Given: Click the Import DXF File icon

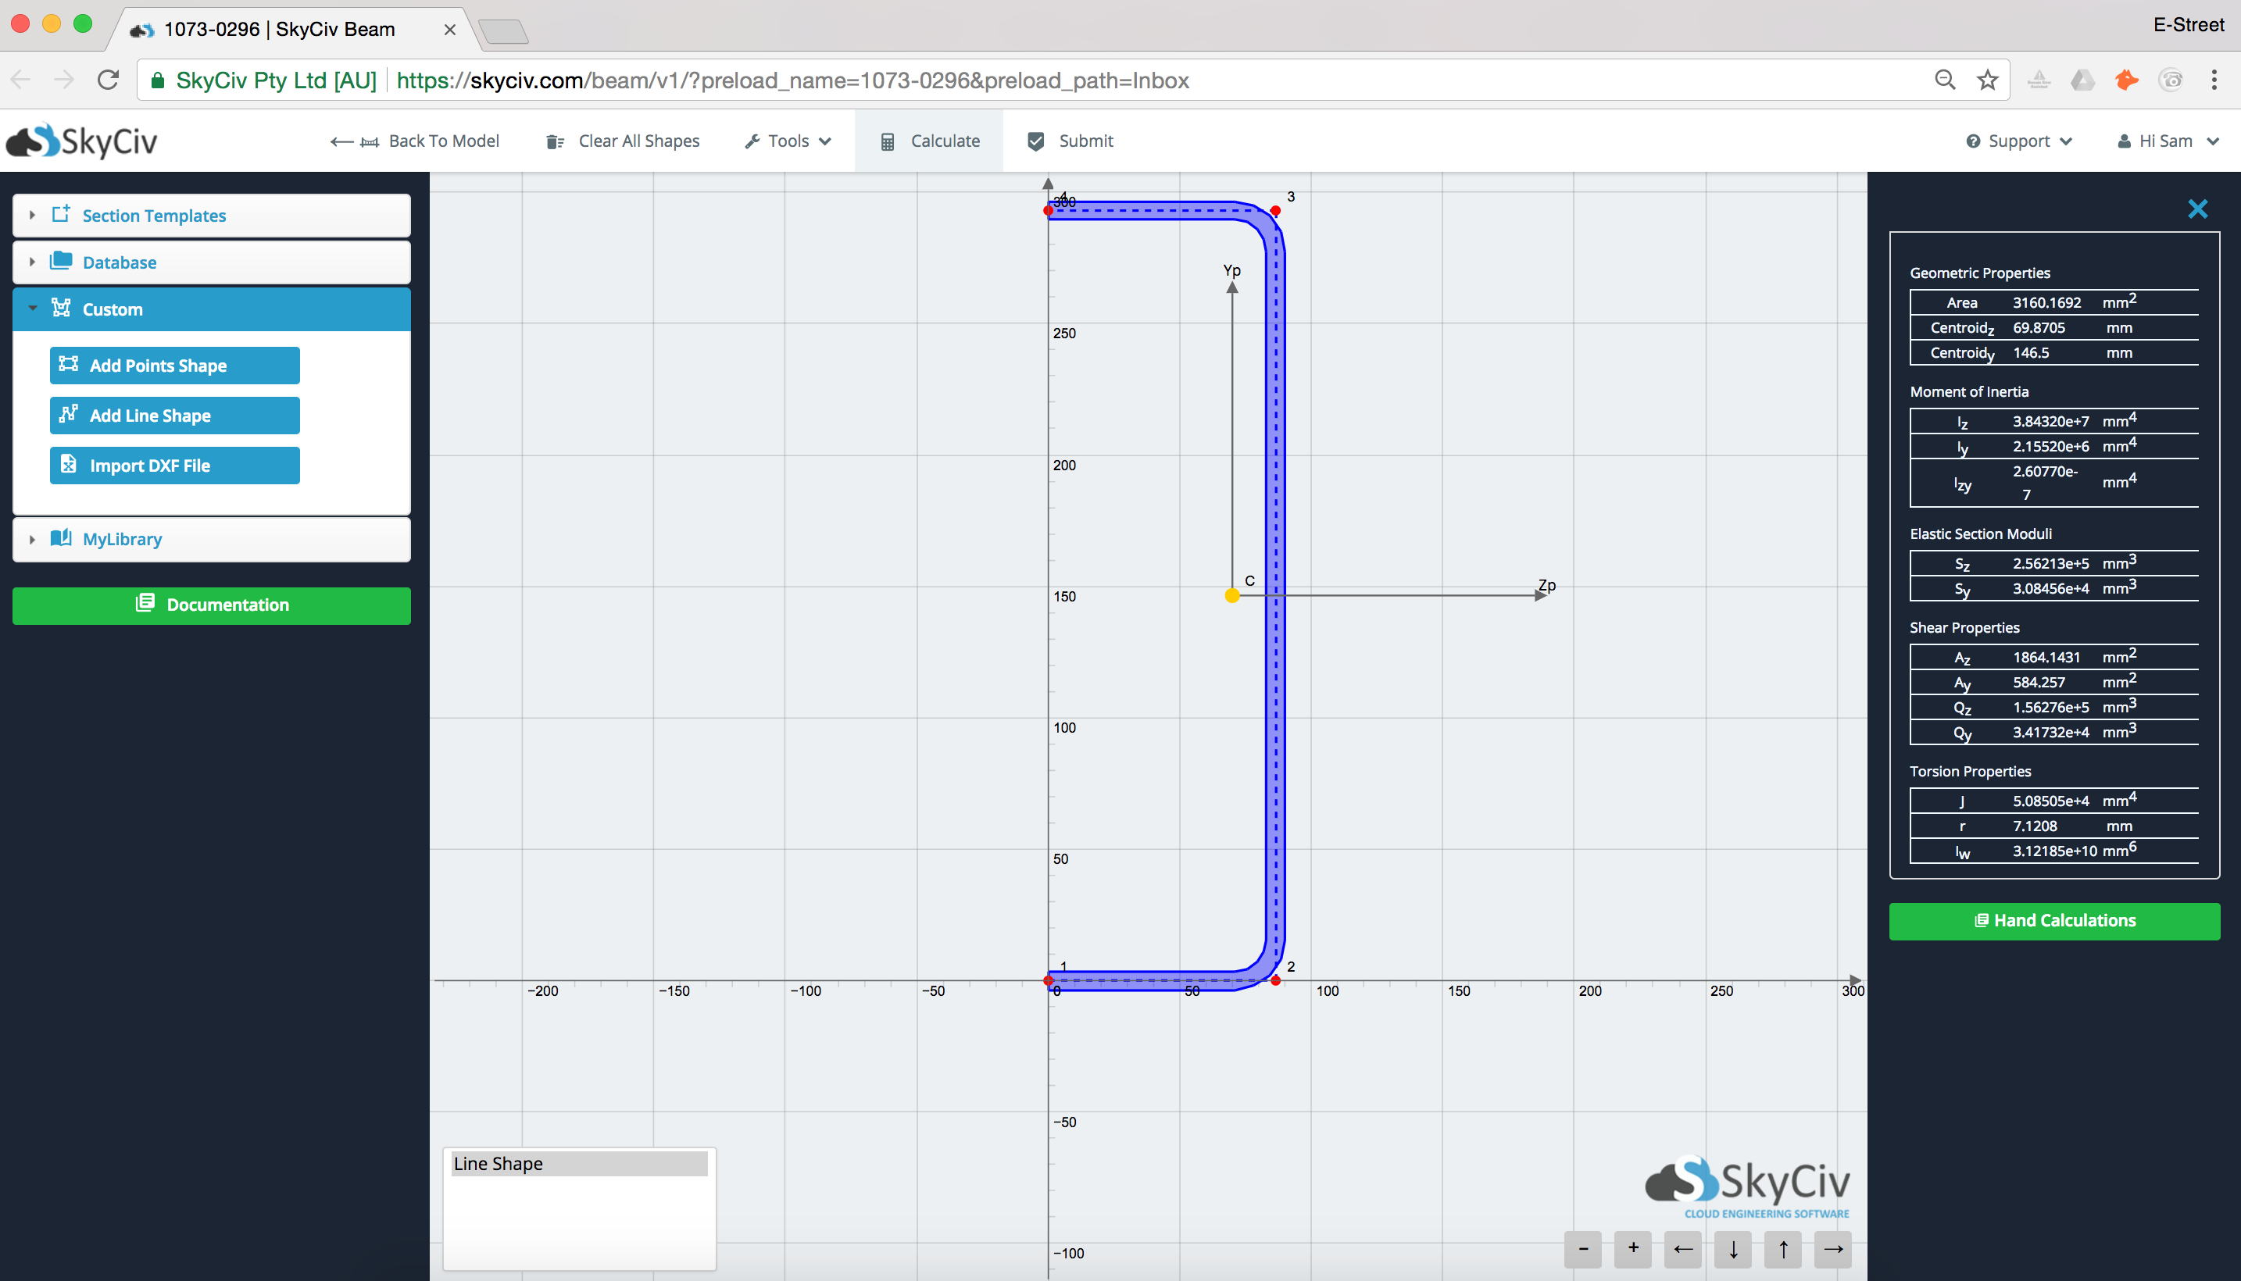Looking at the screenshot, I should [69, 465].
